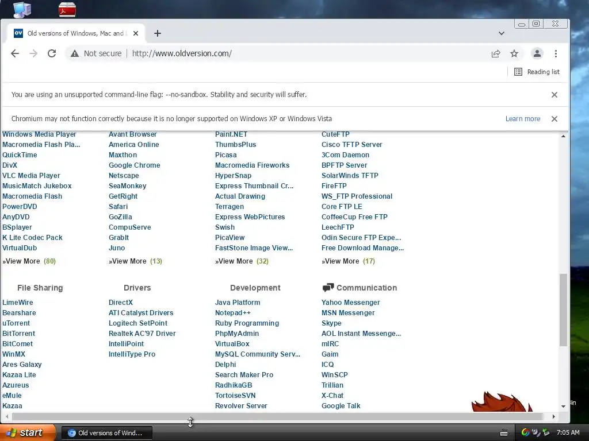Open the user profile icon
The width and height of the screenshot is (589, 441).
(x=537, y=53)
